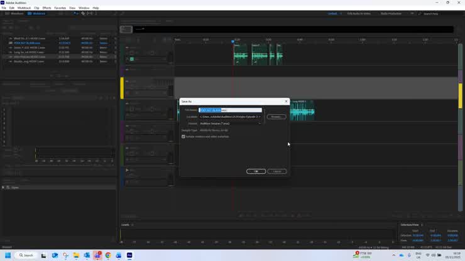Image resolution: width=465 pixels, height=261 pixels.
Task: Click Adobe Audition icon in taskbar
Action: [129, 255]
